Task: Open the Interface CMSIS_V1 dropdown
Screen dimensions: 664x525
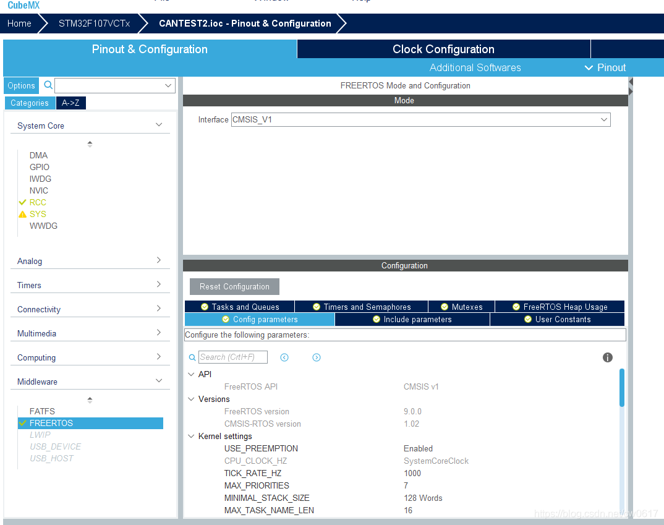Action: click(604, 120)
